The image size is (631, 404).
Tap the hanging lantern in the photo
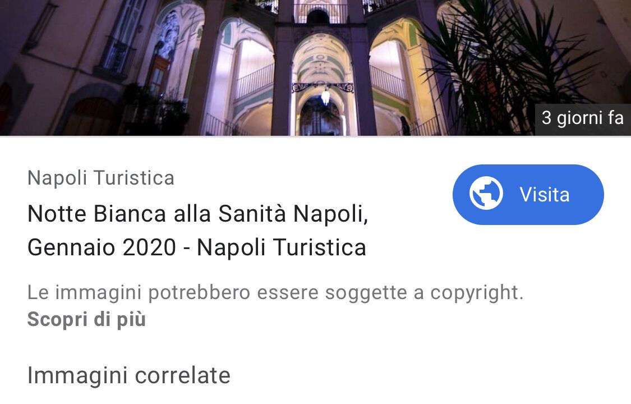(x=325, y=97)
